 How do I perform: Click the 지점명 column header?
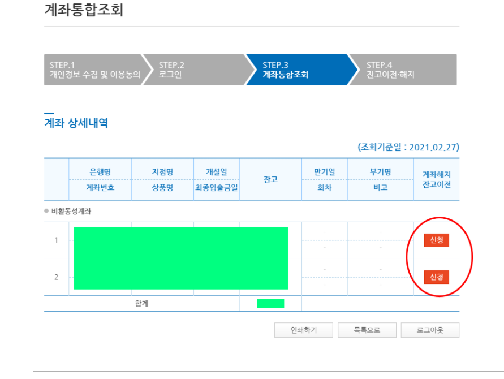coord(162,172)
